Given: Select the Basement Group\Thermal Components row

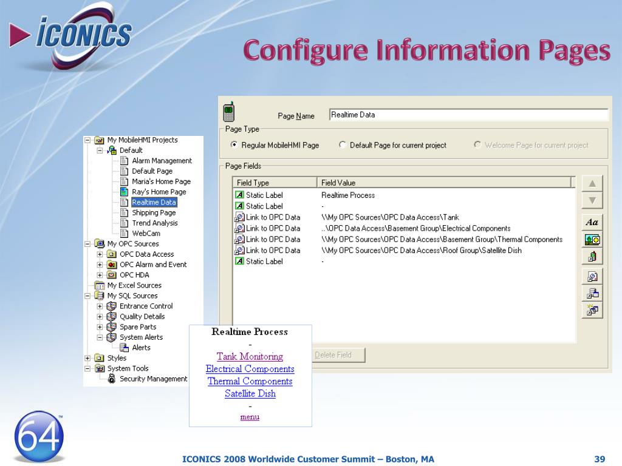Looking at the screenshot, I should [404, 239].
